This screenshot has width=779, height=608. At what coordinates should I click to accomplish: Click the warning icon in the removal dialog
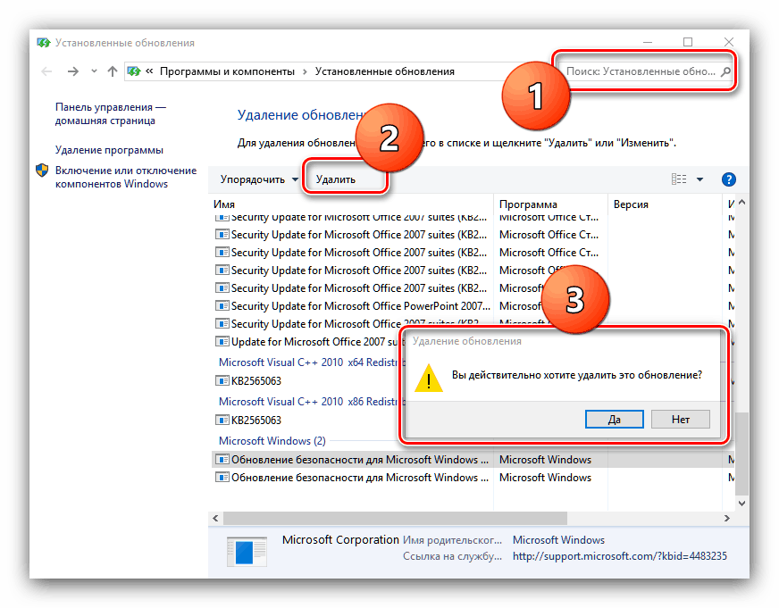(x=428, y=378)
